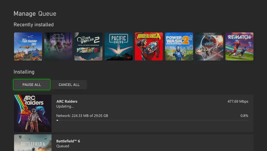Click Network: 224.33 MB of 29.05 GB
The height and width of the screenshot is (151, 267).
[82, 116]
